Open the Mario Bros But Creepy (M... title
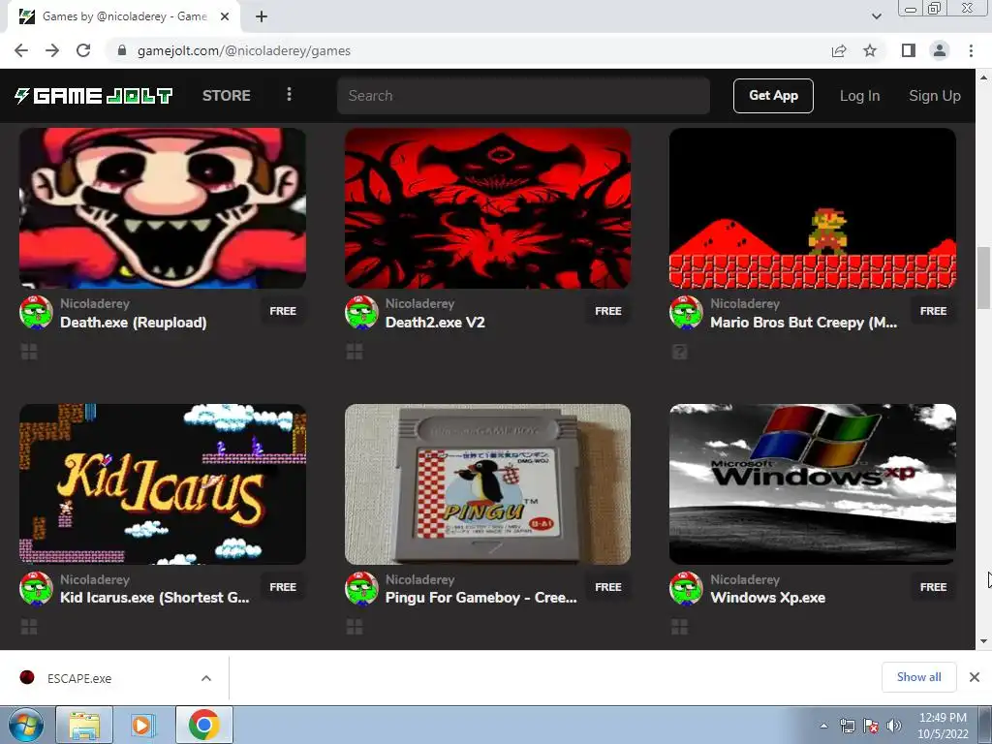 [x=804, y=322]
